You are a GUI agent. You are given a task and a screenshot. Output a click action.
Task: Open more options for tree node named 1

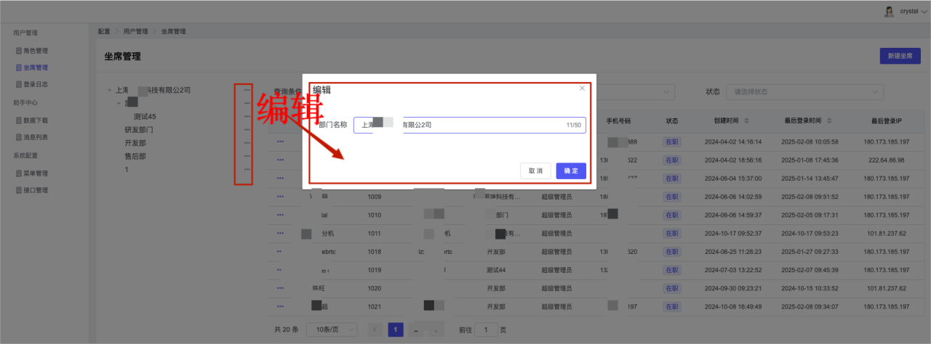247,169
